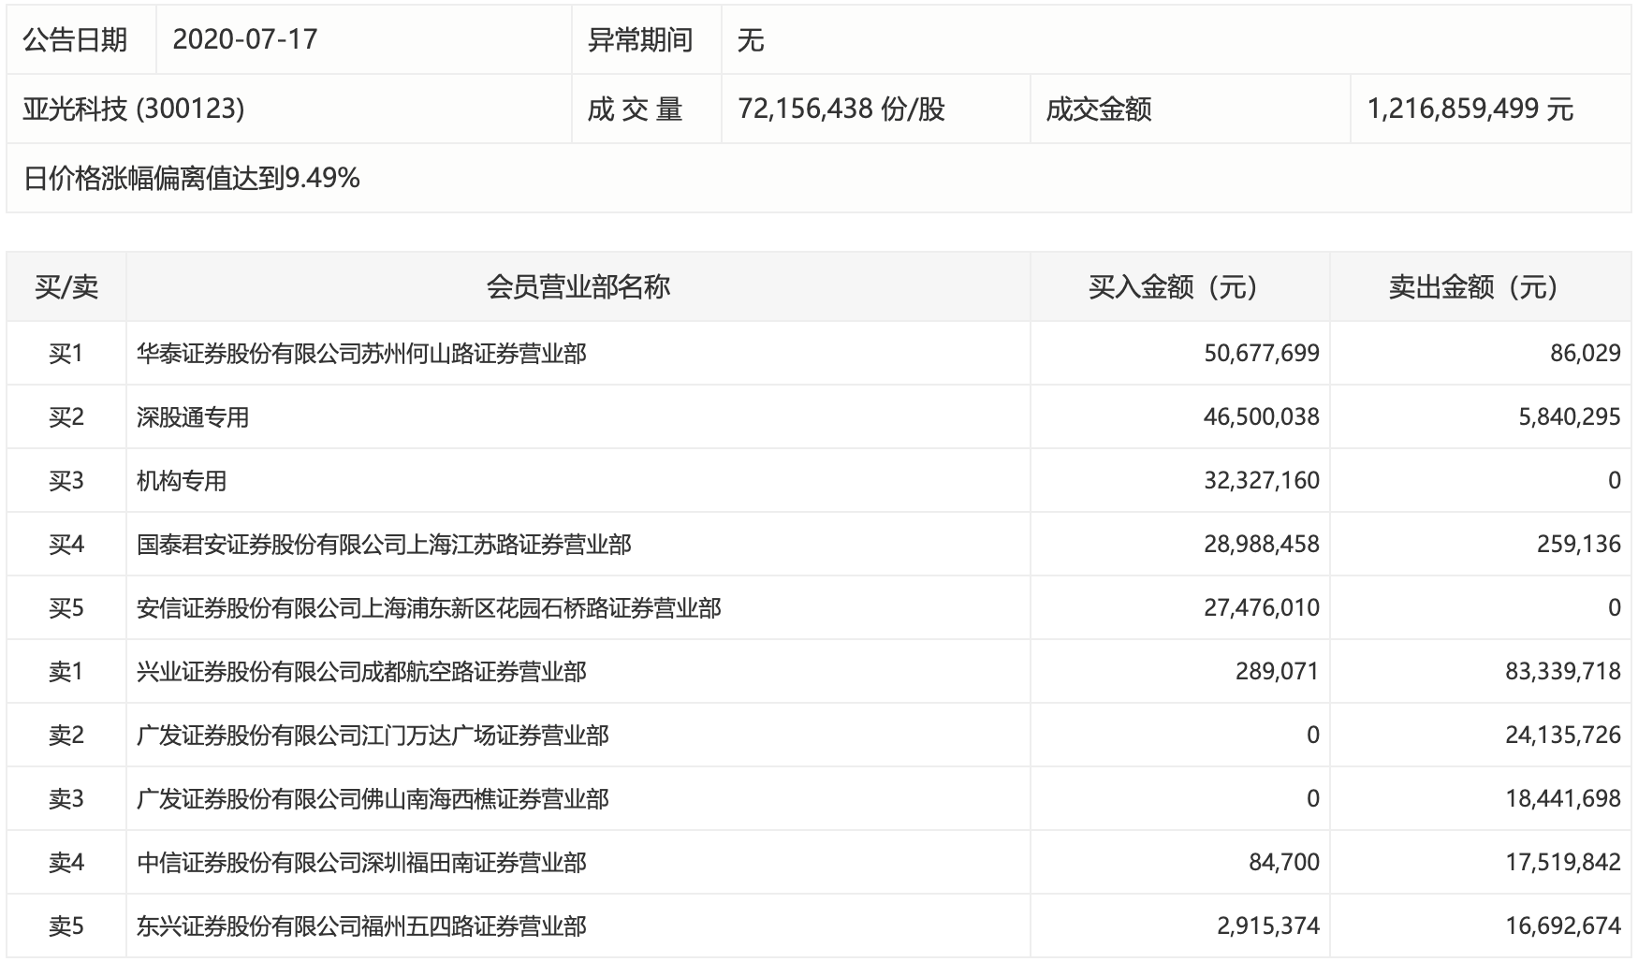Select the stock name 亚光科技 (300123)
Image resolution: width=1638 pixels, height=962 pixels.
[134, 109]
